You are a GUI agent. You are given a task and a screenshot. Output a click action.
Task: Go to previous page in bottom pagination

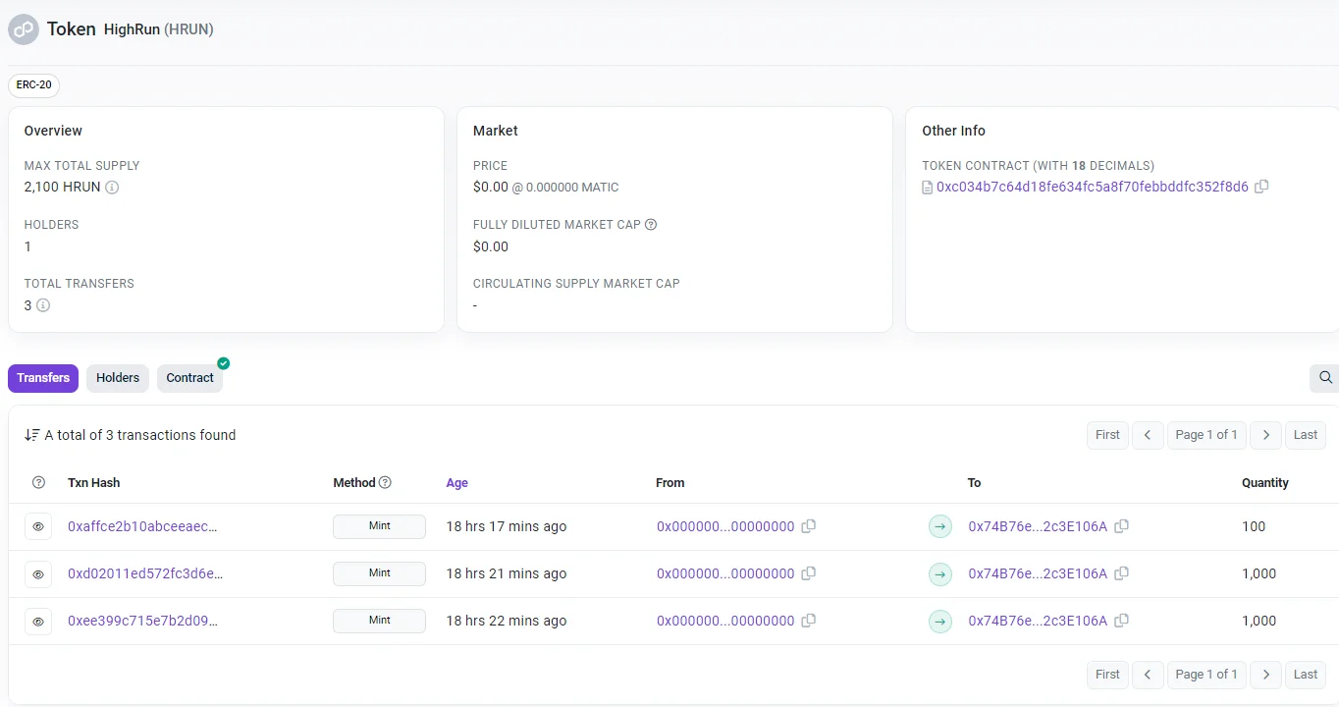coord(1148,675)
